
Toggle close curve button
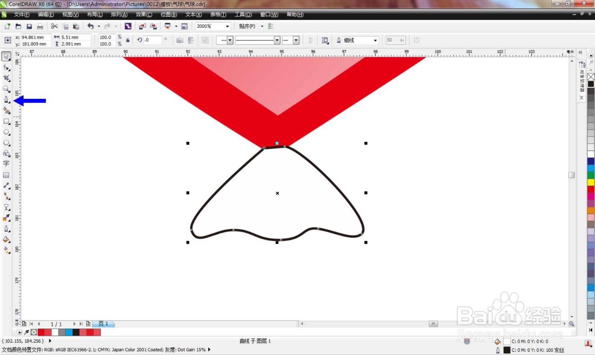(310, 40)
